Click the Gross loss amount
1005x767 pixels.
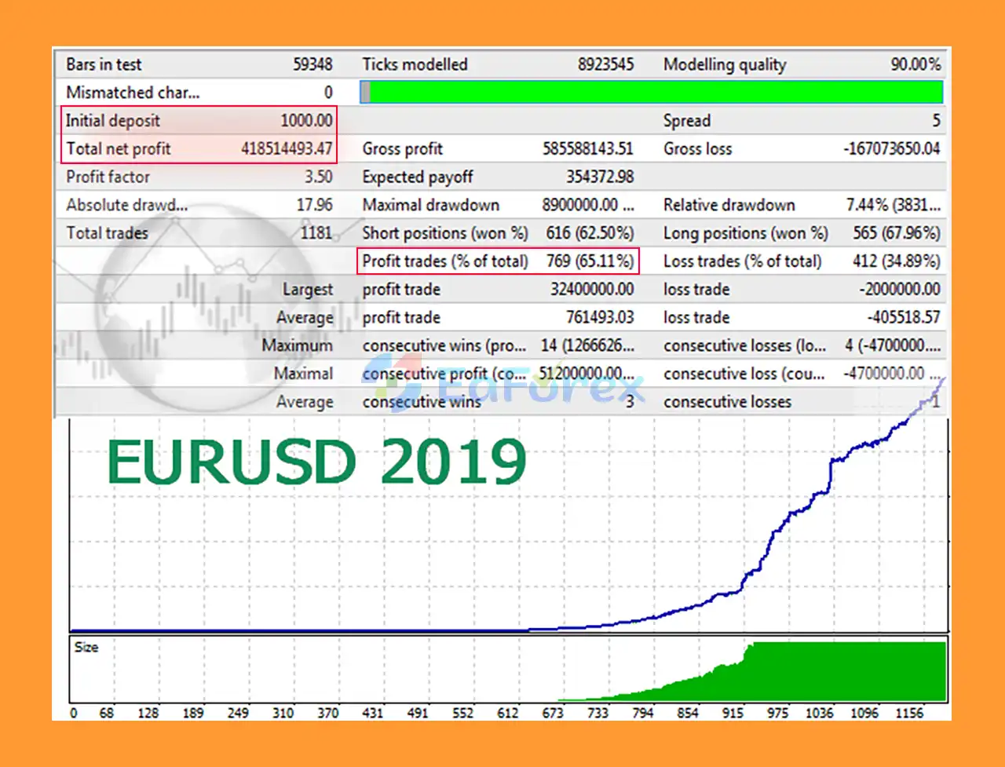(891, 148)
